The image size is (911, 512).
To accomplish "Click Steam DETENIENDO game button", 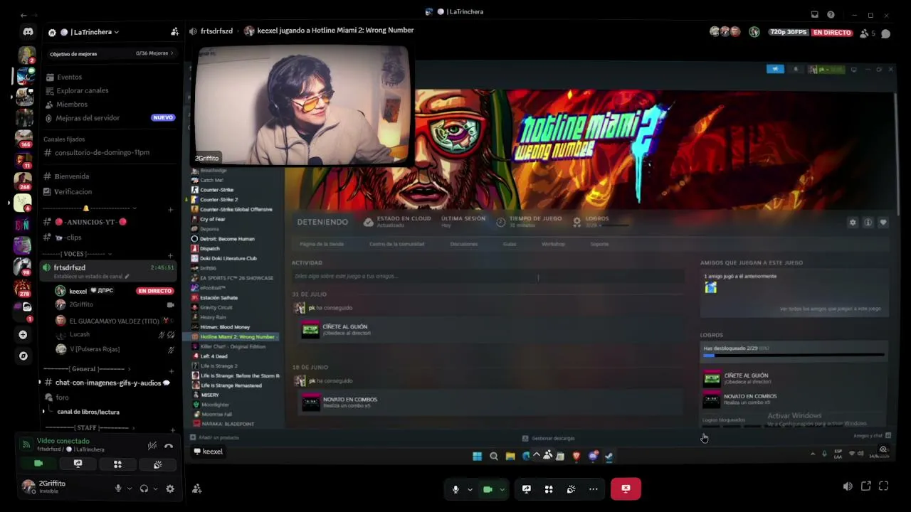I will 322,223.
